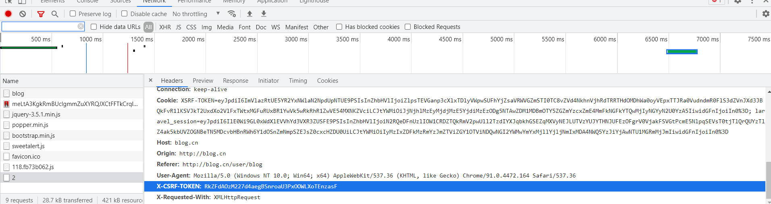Clear the filter text box
Viewport: 771px width, 204px height.
(81, 27)
